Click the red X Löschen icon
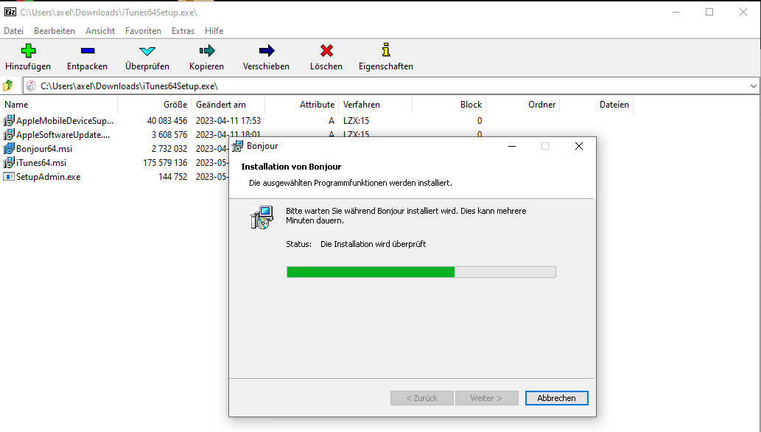 click(326, 51)
